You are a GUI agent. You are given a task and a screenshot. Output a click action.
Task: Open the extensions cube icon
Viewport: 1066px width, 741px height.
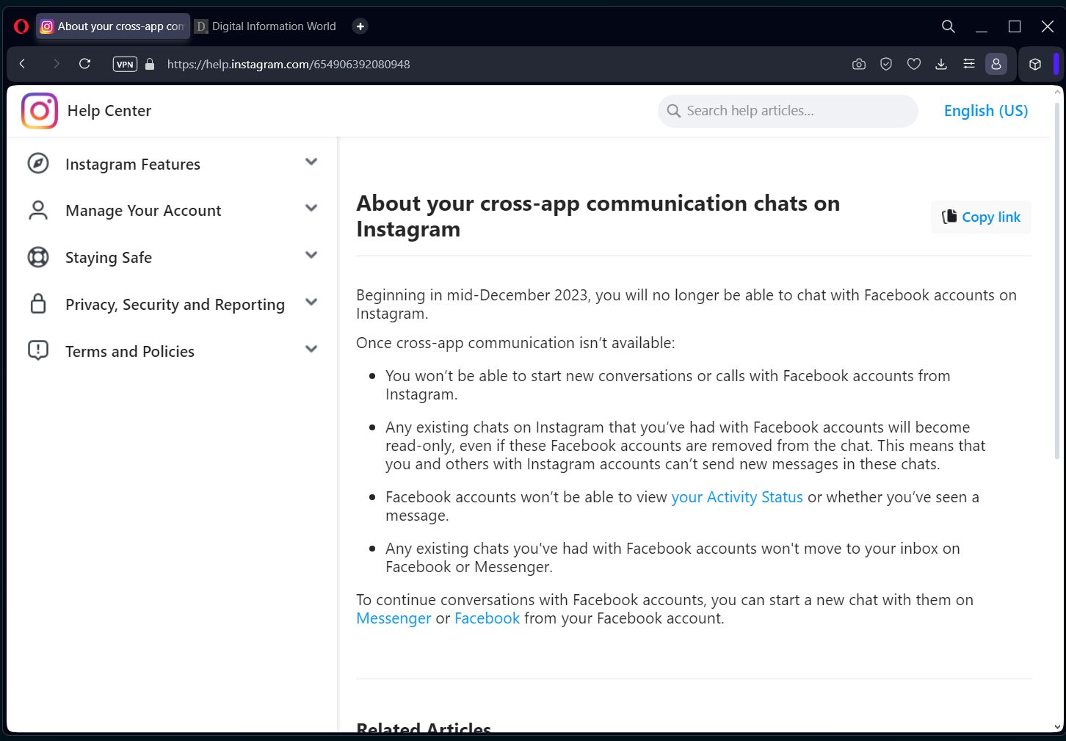[x=1035, y=65]
